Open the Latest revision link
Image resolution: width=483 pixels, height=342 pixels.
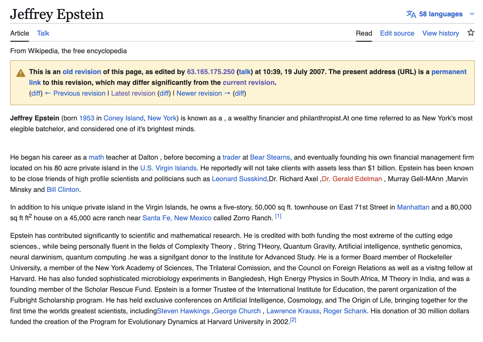(x=133, y=93)
